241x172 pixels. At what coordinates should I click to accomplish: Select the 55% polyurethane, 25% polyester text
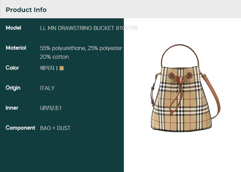click(81, 48)
